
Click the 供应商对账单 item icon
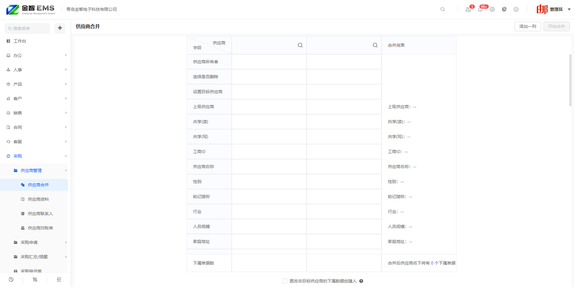click(23, 228)
